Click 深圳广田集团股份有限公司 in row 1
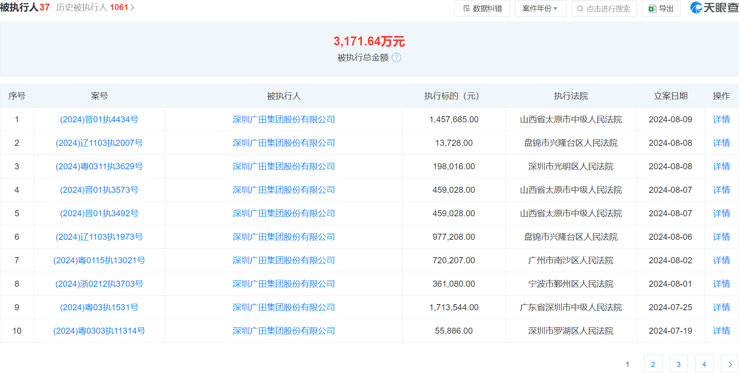This screenshot has width=739, height=373. point(284,119)
